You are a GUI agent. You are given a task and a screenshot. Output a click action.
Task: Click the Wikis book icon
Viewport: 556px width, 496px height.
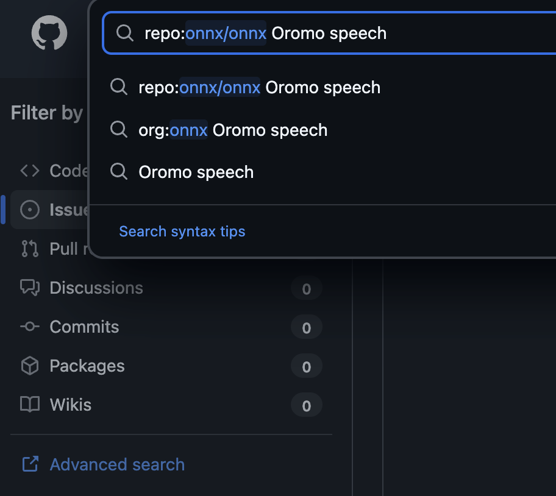tap(30, 405)
